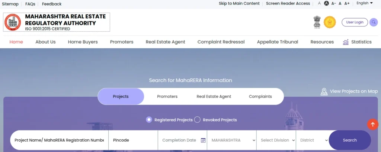The width and height of the screenshot is (381, 152).
Task: Click the national emblem of India icon
Action: (x=317, y=22)
